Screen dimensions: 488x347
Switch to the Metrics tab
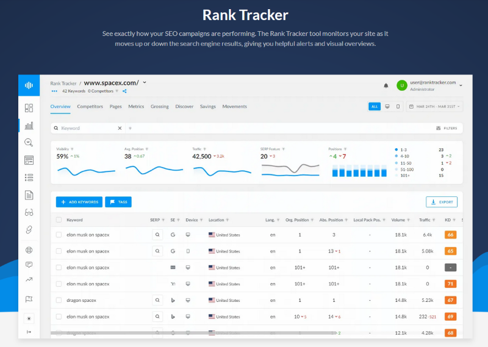coord(136,107)
